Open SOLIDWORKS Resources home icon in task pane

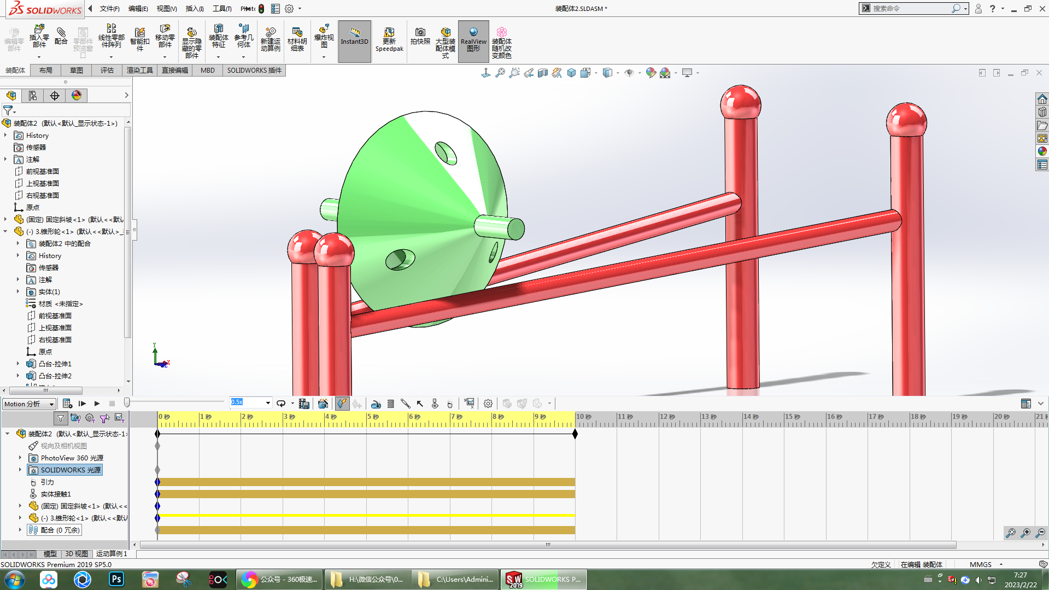[x=1042, y=99]
